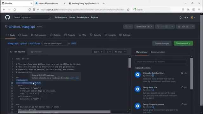Click the main branch label
The image size is (203, 114).
pos(74,43)
